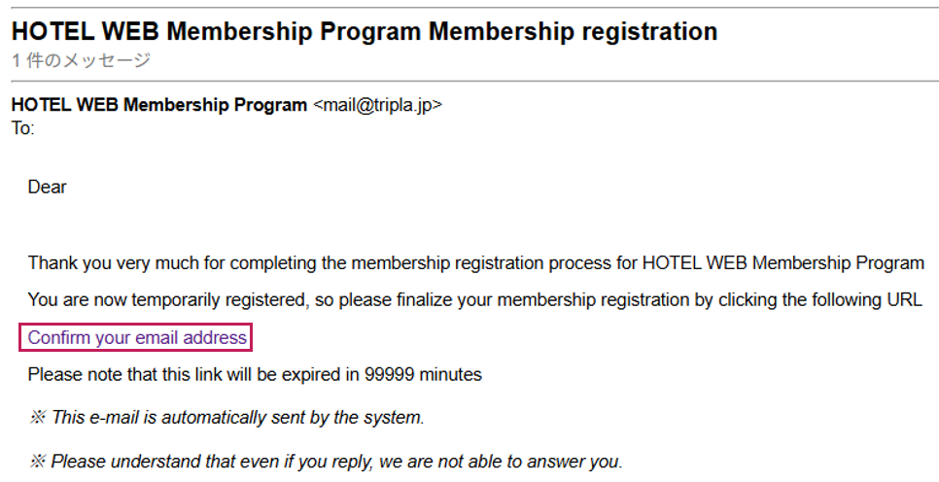Click the ※ symbol before This e-mail
Viewport: 939px width, 482px height.
click(x=37, y=418)
